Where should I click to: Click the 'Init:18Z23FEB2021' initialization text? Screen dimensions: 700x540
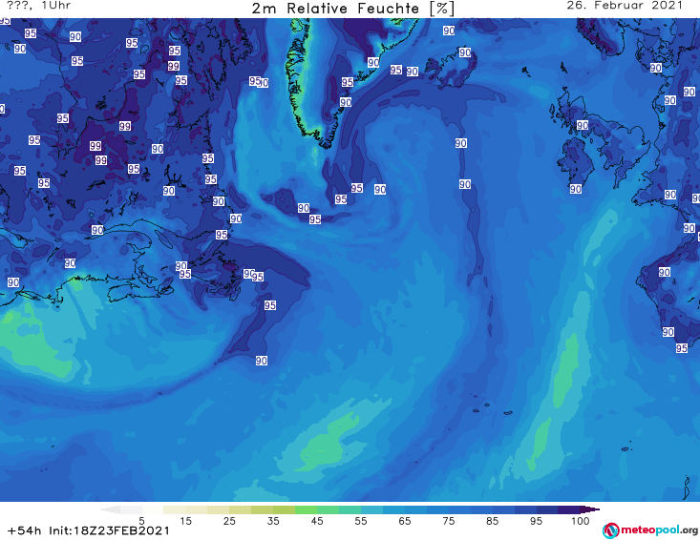(x=110, y=530)
